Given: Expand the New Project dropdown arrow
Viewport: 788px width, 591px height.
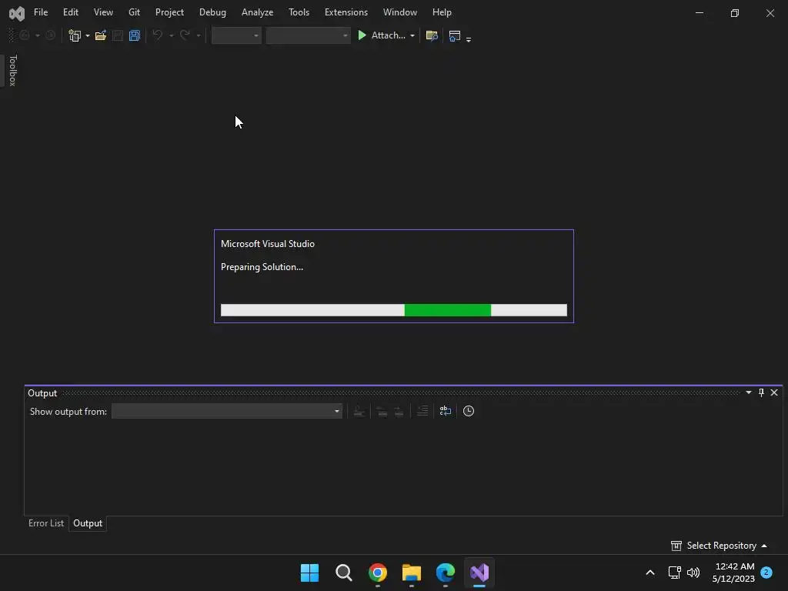Looking at the screenshot, I should coord(88,35).
